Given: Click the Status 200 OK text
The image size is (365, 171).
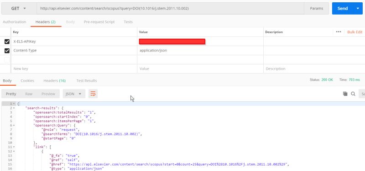Looking at the screenshot, I should point(321,80).
